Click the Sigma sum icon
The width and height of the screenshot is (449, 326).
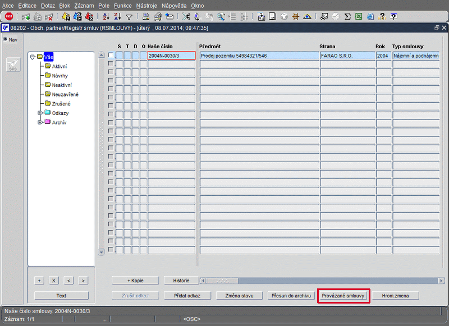coord(347,17)
